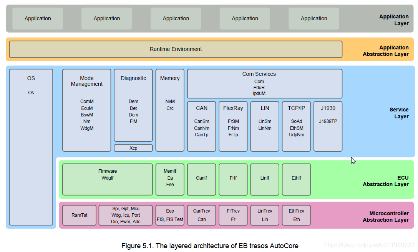Image resolution: width=418 pixels, height=252 pixels.
Task: Click the uppercase LIN heading
Action: pyautogui.click(x=265, y=108)
